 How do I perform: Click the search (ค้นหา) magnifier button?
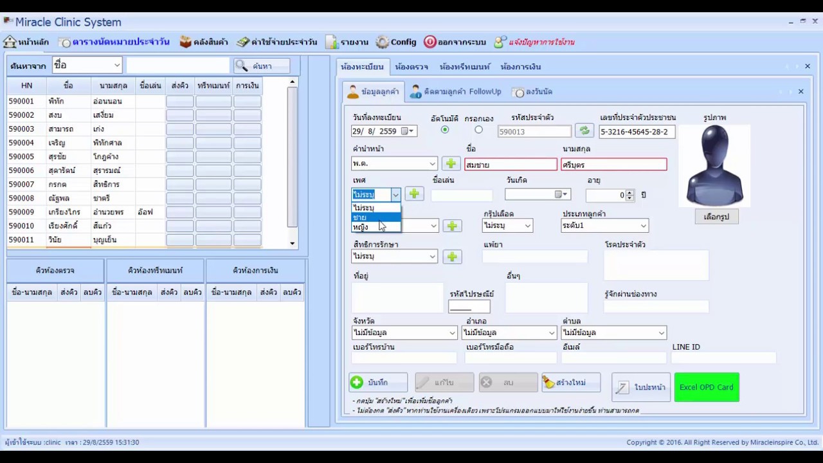click(262, 66)
